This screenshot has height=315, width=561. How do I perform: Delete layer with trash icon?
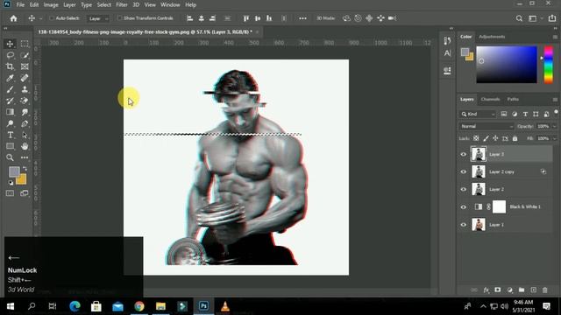545,290
